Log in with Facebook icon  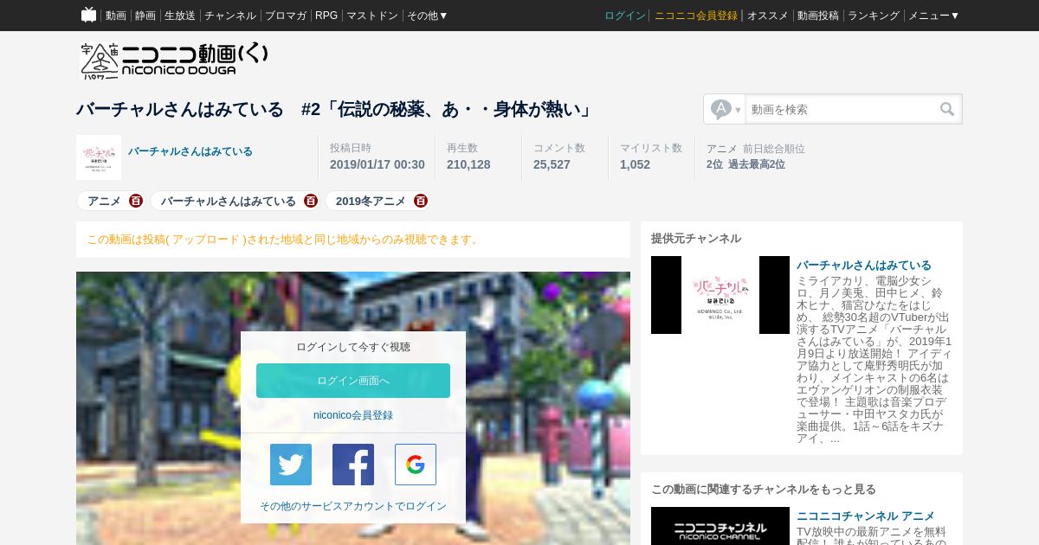click(x=353, y=465)
